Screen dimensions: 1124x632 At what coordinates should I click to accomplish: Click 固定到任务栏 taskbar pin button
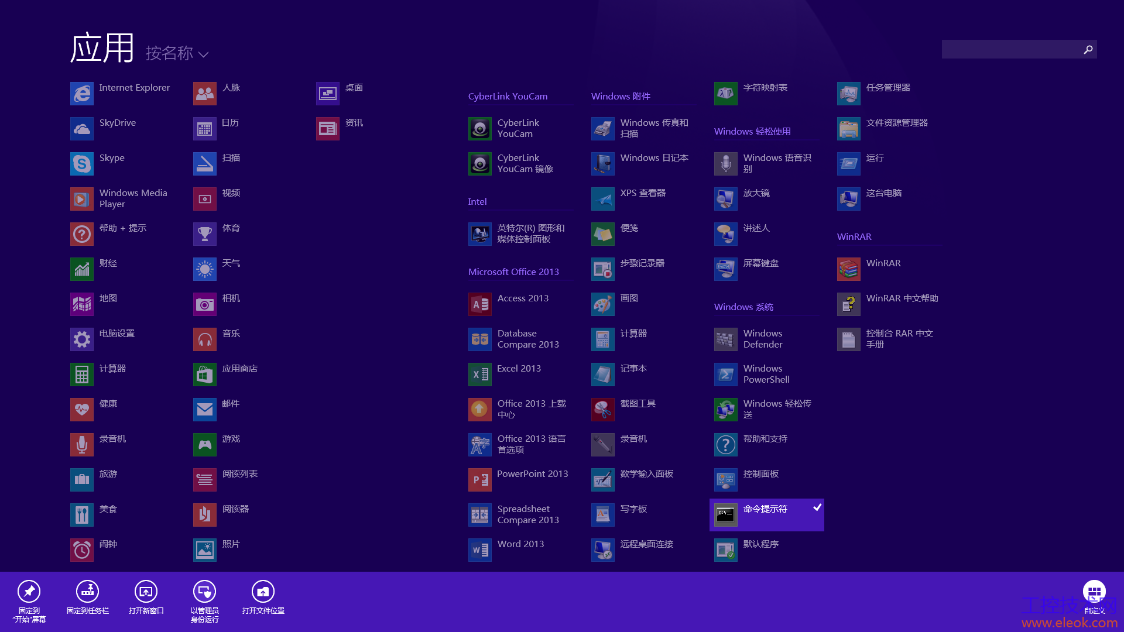[x=88, y=597]
